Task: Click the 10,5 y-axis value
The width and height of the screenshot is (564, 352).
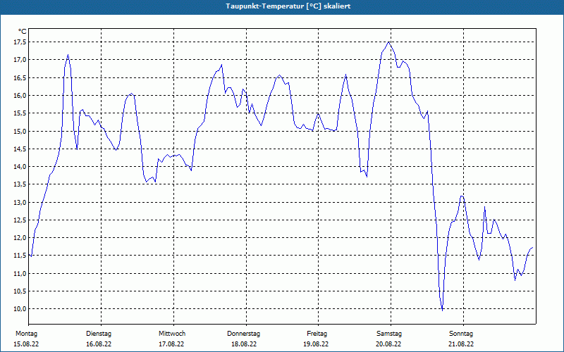Action: pos(21,291)
